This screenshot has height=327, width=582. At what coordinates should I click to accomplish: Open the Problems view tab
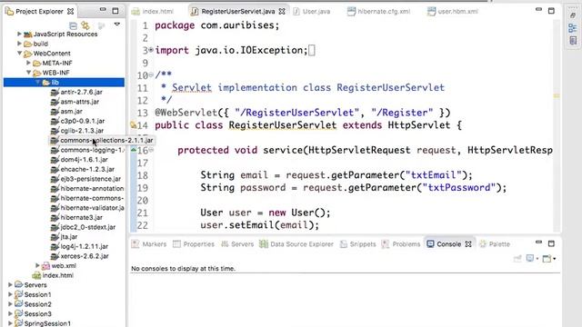click(401, 244)
